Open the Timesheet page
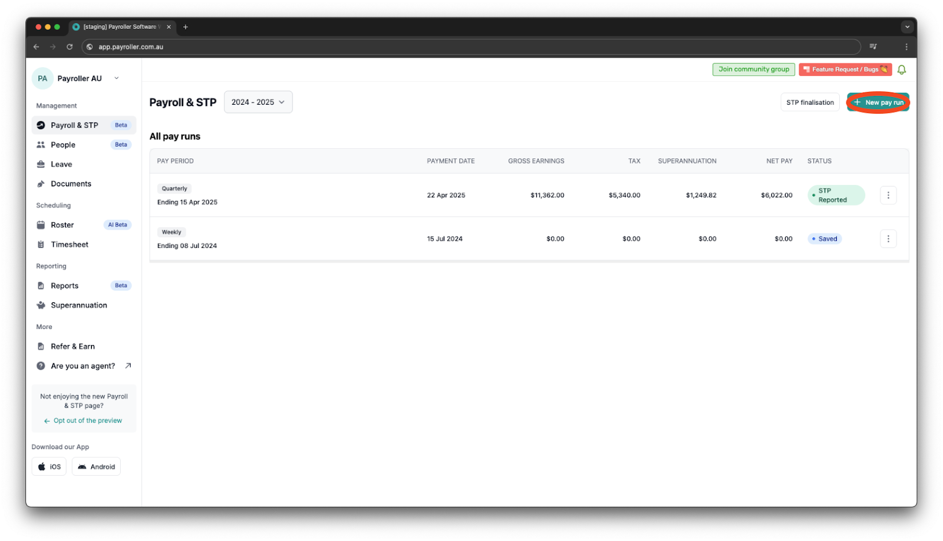The height and width of the screenshot is (541, 943). point(70,245)
